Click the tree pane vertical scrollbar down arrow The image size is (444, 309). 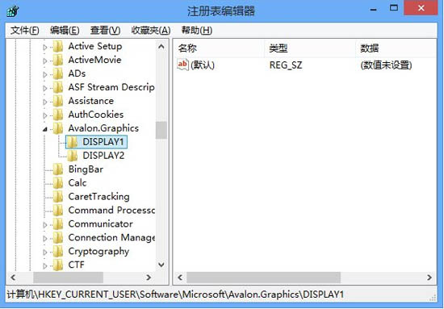tap(161, 265)
